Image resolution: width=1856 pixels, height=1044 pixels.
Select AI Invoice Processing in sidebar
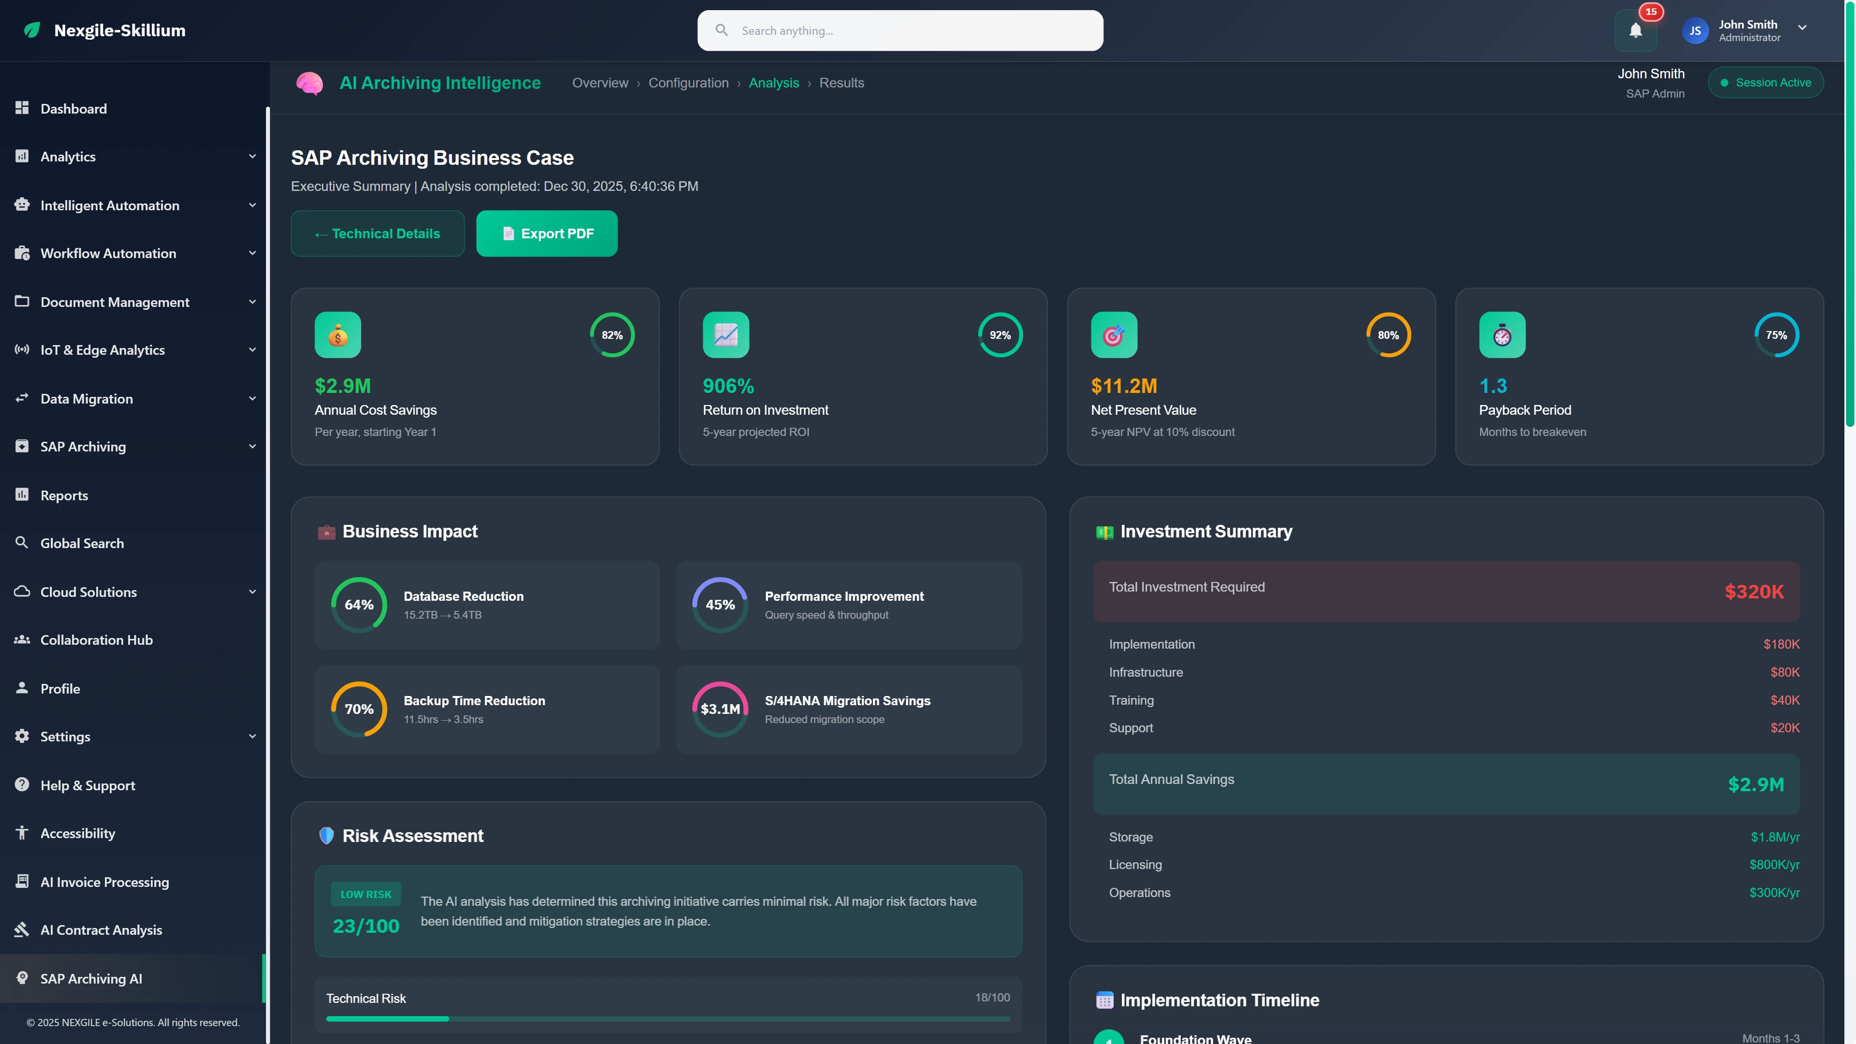[x=104, y=881]
